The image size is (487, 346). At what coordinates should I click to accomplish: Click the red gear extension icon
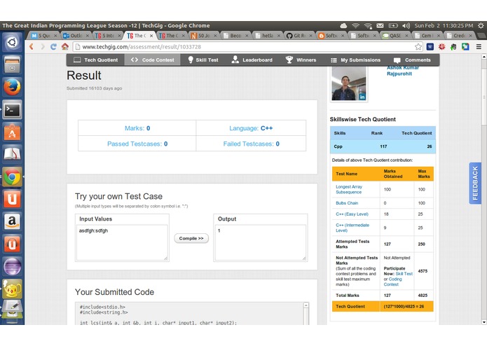coord(441,47)
